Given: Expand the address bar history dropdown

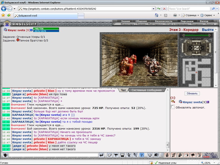Looking at the screenshot, I should pos(153,9).
